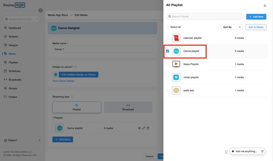This screenshot has height=161, width=273.
Task: Click the Ask me anything input
Action: point(247,151)
